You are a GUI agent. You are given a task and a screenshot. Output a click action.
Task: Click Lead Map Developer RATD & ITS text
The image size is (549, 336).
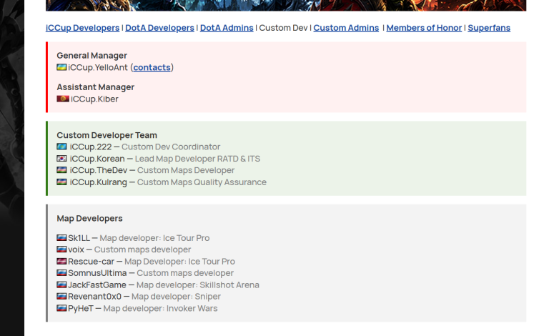tap(197, 159)
